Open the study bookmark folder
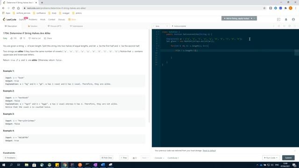 pyautogui.click(x=52, y=13)
